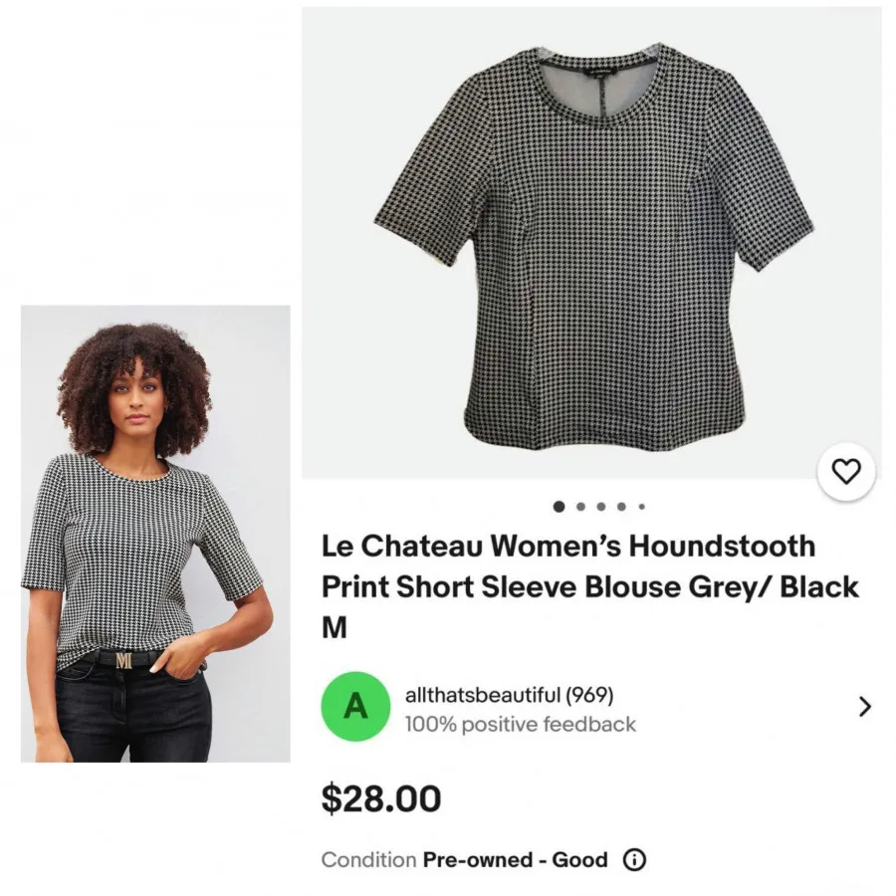View the 100% positive feedback text
Viewport: 896px width, 896px height.
click(520, 724)
